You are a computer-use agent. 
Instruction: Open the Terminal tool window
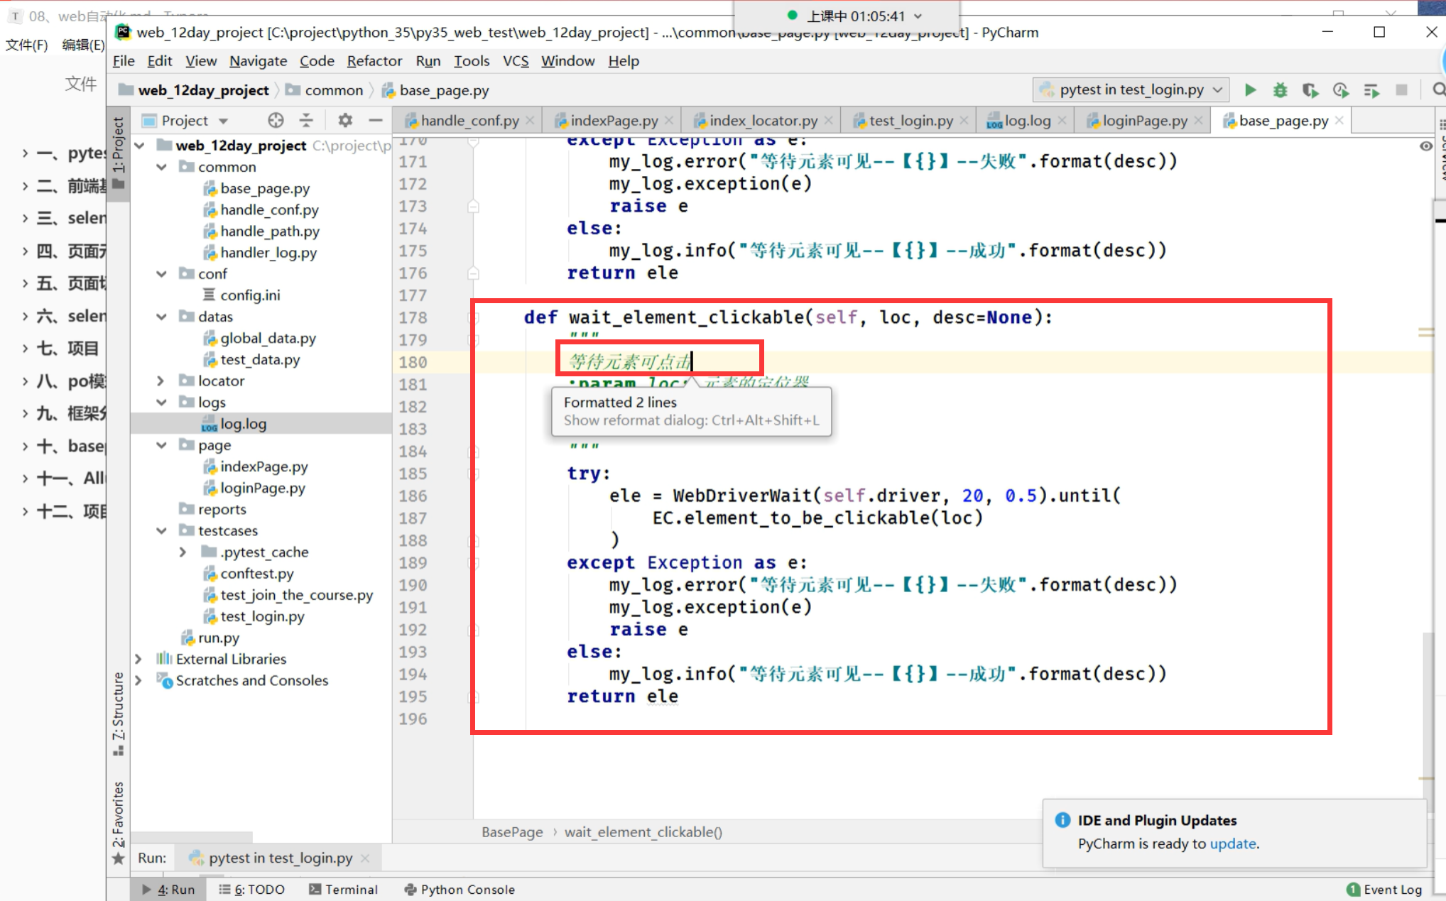click(344, 890)
